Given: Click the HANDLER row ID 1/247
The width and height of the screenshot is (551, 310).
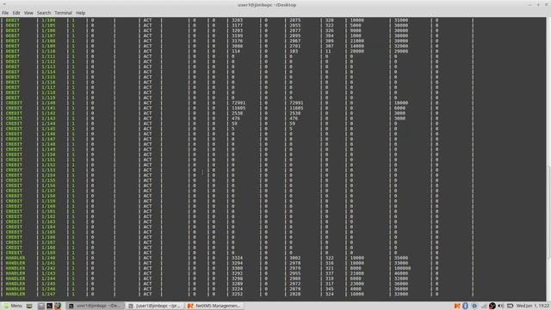Looking at the screenshot, I should [48, 294].
